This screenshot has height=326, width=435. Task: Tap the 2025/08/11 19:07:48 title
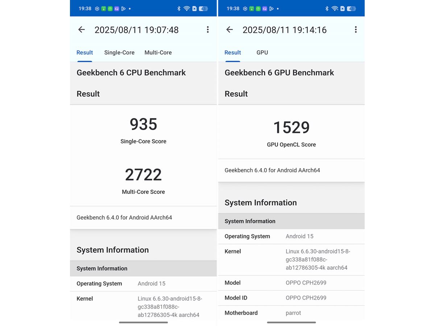(x=137, y=30)
